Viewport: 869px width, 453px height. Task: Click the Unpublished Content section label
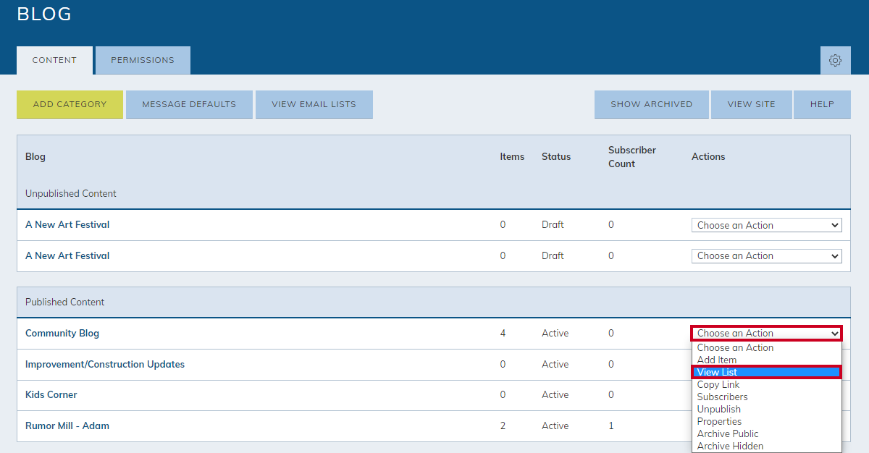tap(71, 193)
